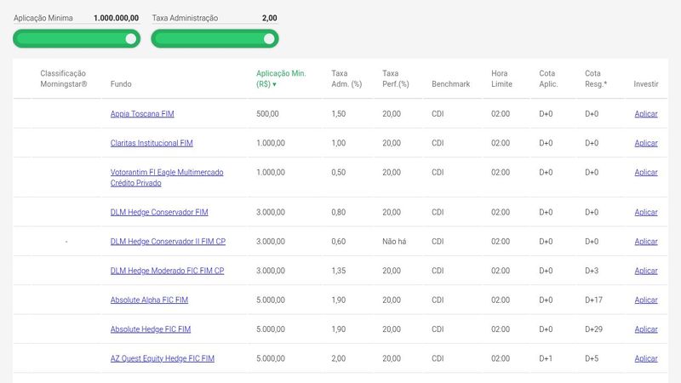Click the Classificação Morningstar column header
This screenshot has width=681, height=383.
point(63,78)
